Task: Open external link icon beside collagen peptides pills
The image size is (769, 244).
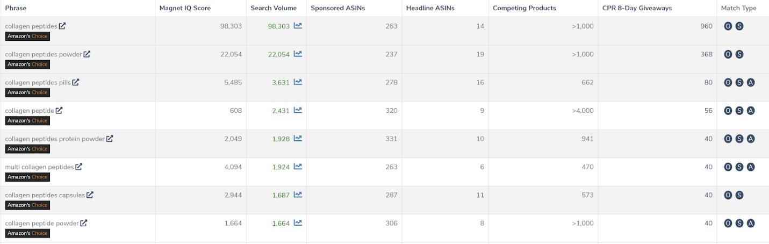Action: coord(76,82)
